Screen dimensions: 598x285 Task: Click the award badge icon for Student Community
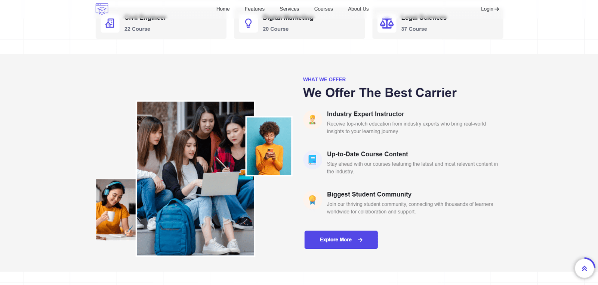[312, 200]
